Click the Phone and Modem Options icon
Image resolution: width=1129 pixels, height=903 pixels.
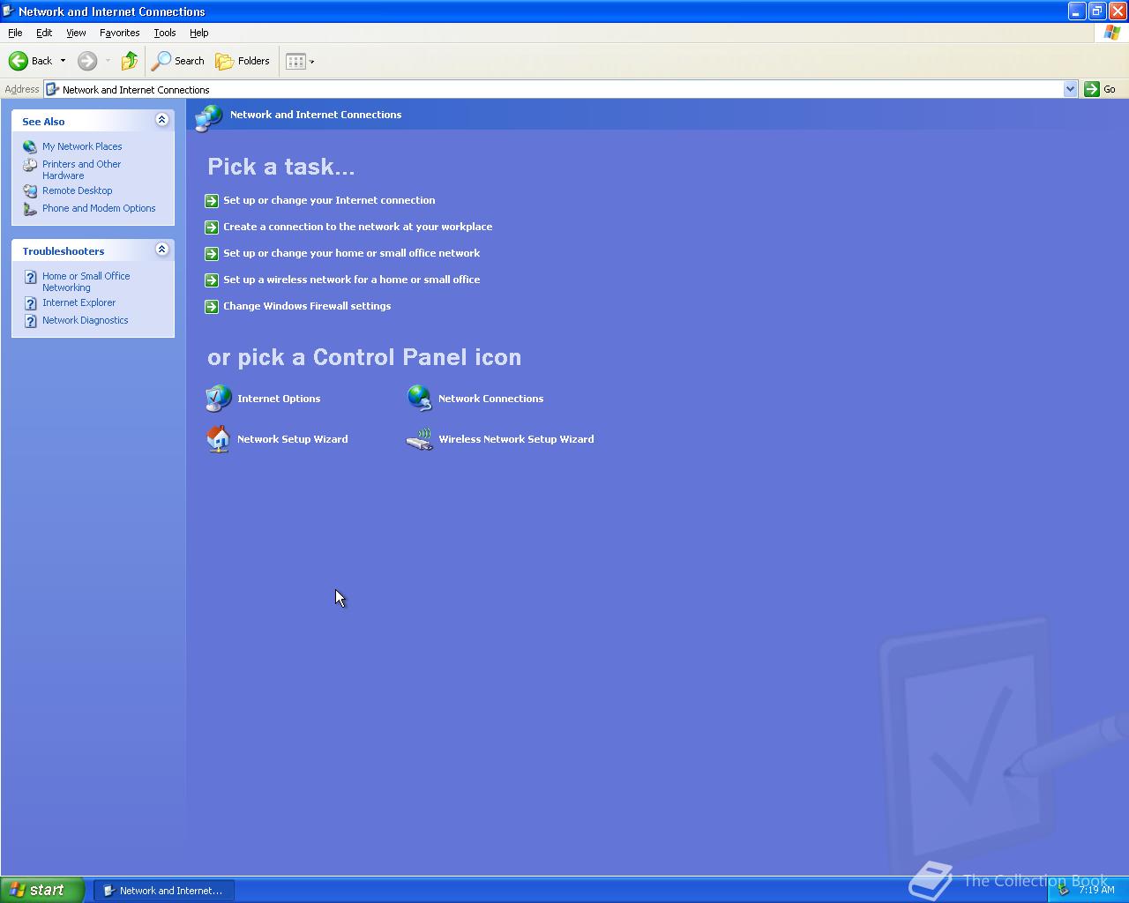(30, 209)
